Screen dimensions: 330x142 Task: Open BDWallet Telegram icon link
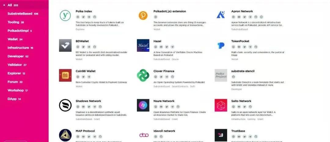[89, 47]
